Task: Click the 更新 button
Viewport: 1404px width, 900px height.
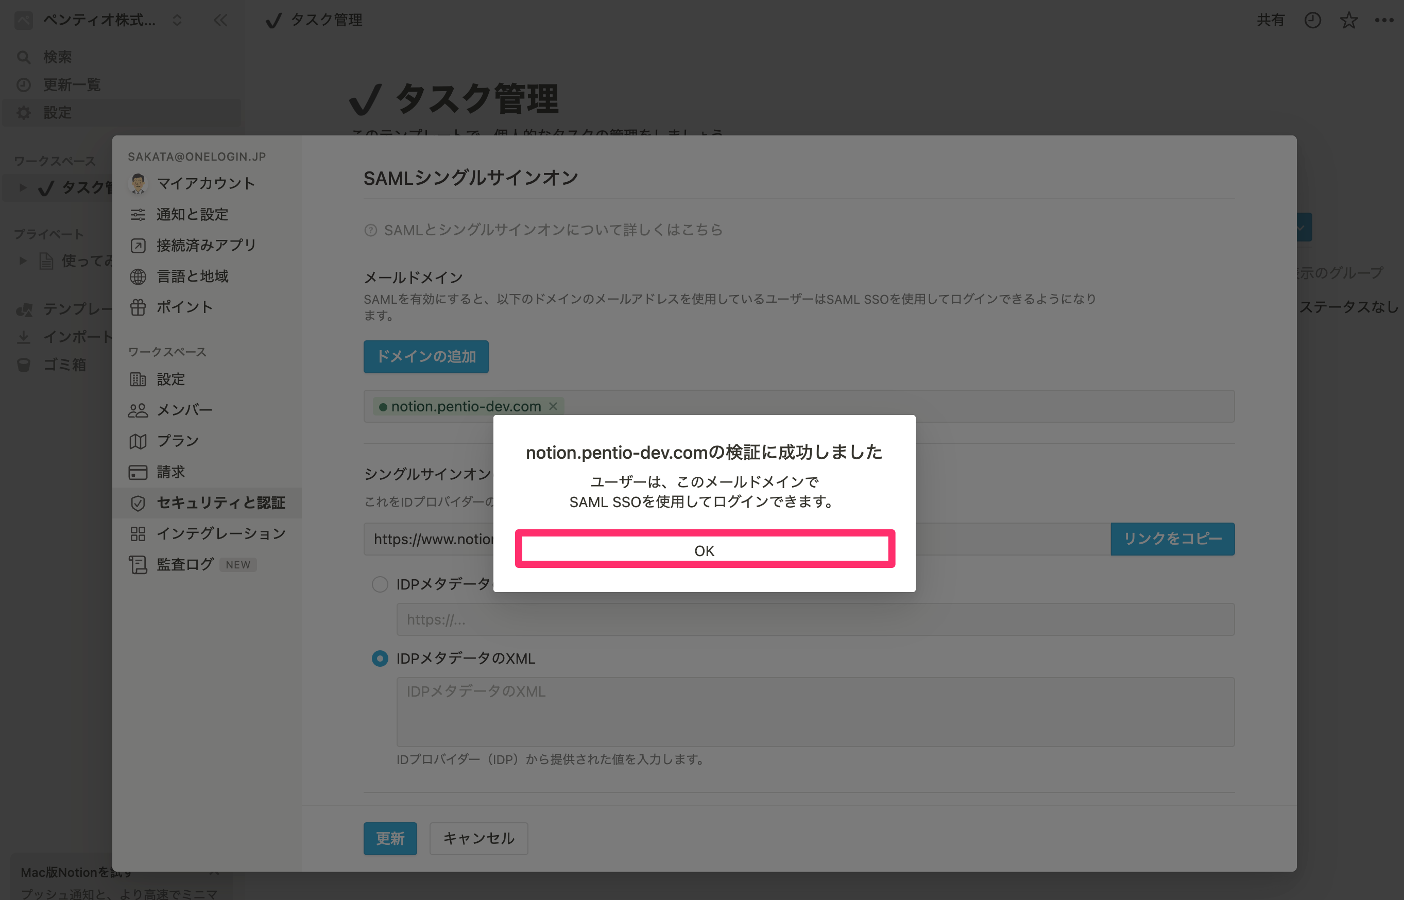Action: click(x=390, y=839)
